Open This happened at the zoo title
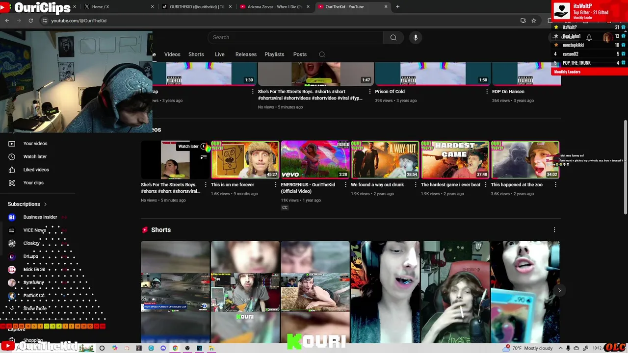Image resolution: width=628 pixels, height=353 pixels. pyautogui.click(x=517, y=185)
